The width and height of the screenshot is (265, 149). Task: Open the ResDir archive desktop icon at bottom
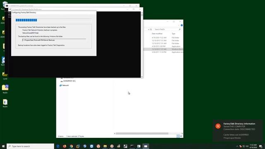tap(5, 103)
